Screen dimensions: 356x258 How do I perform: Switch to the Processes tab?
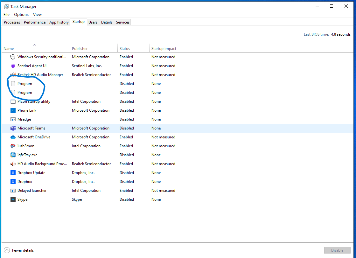tap(12, 22)
